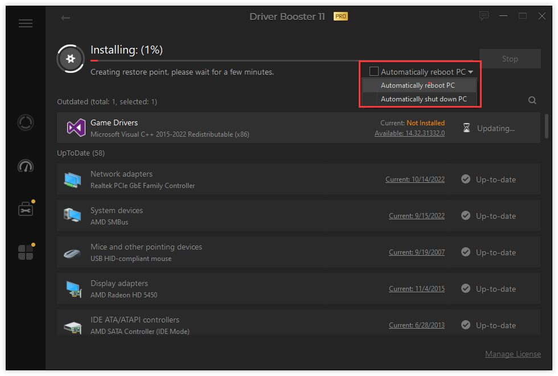
Task: Open Available: 14.32.31332.0 version link
Action: click(x=409, y=133)
